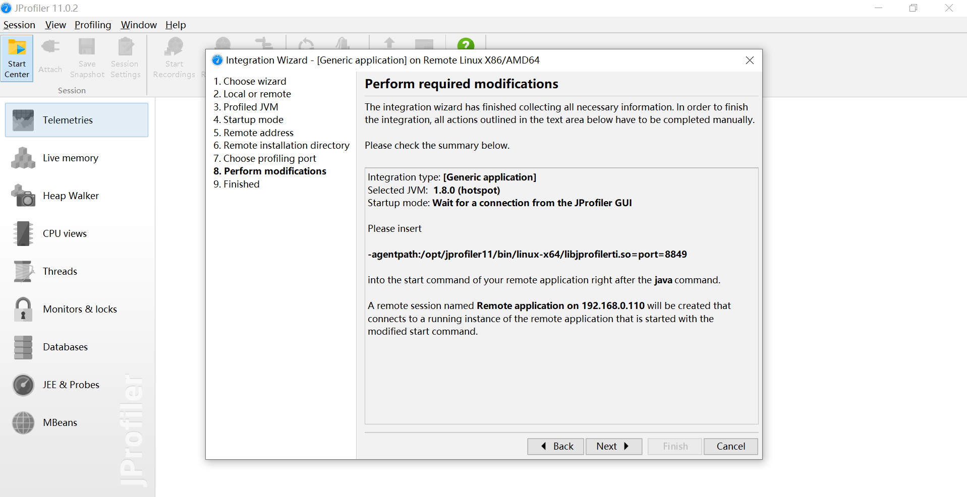The width and height of the screenshot is (967, 497).
Task: Open the Live memory section
Action: tap(77, 158)
